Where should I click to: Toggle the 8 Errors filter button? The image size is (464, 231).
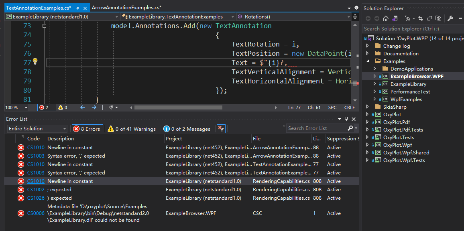87,129
